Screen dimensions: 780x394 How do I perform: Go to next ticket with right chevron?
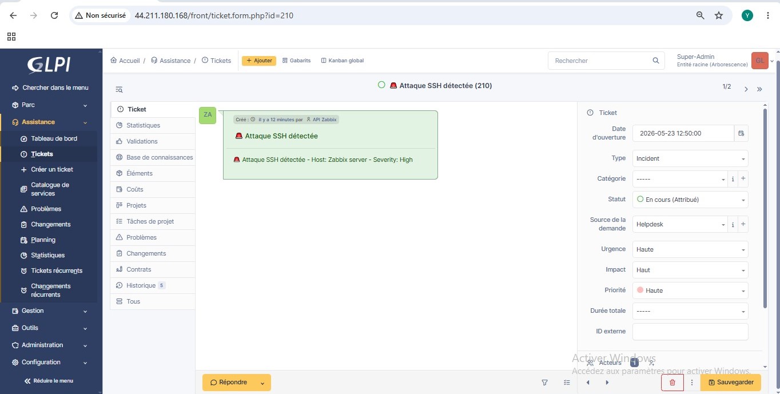point(746,89)
